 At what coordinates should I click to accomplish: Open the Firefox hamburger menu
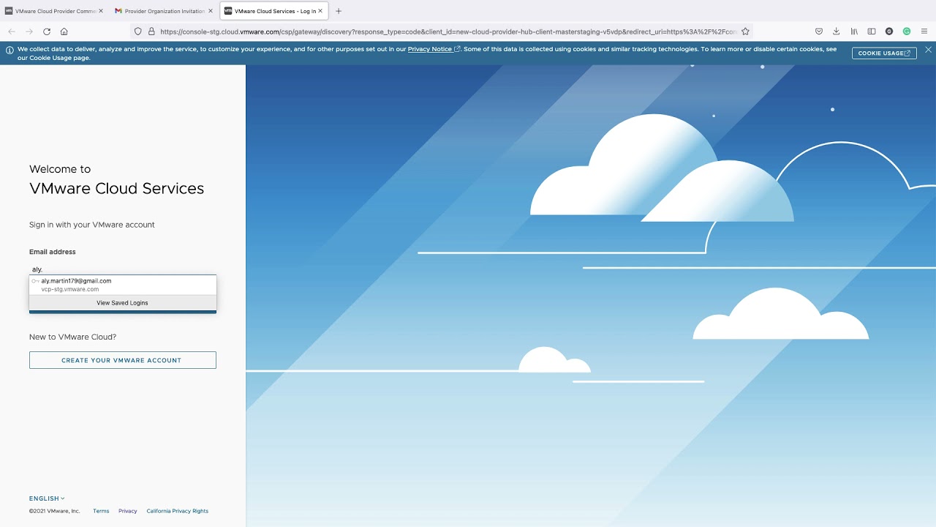click(925, 31)
